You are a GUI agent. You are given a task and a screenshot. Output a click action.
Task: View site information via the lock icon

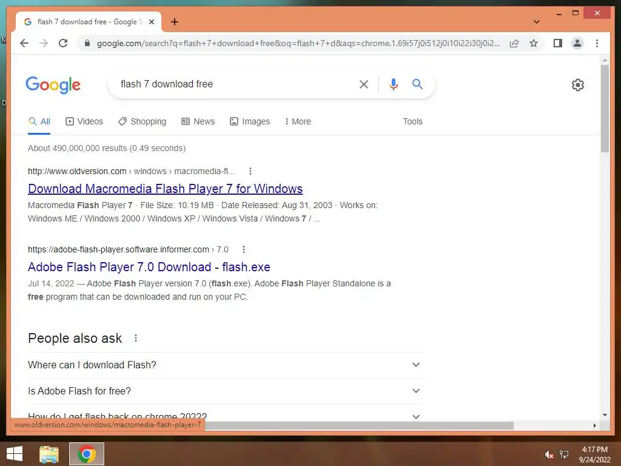(x=87, y=43)
